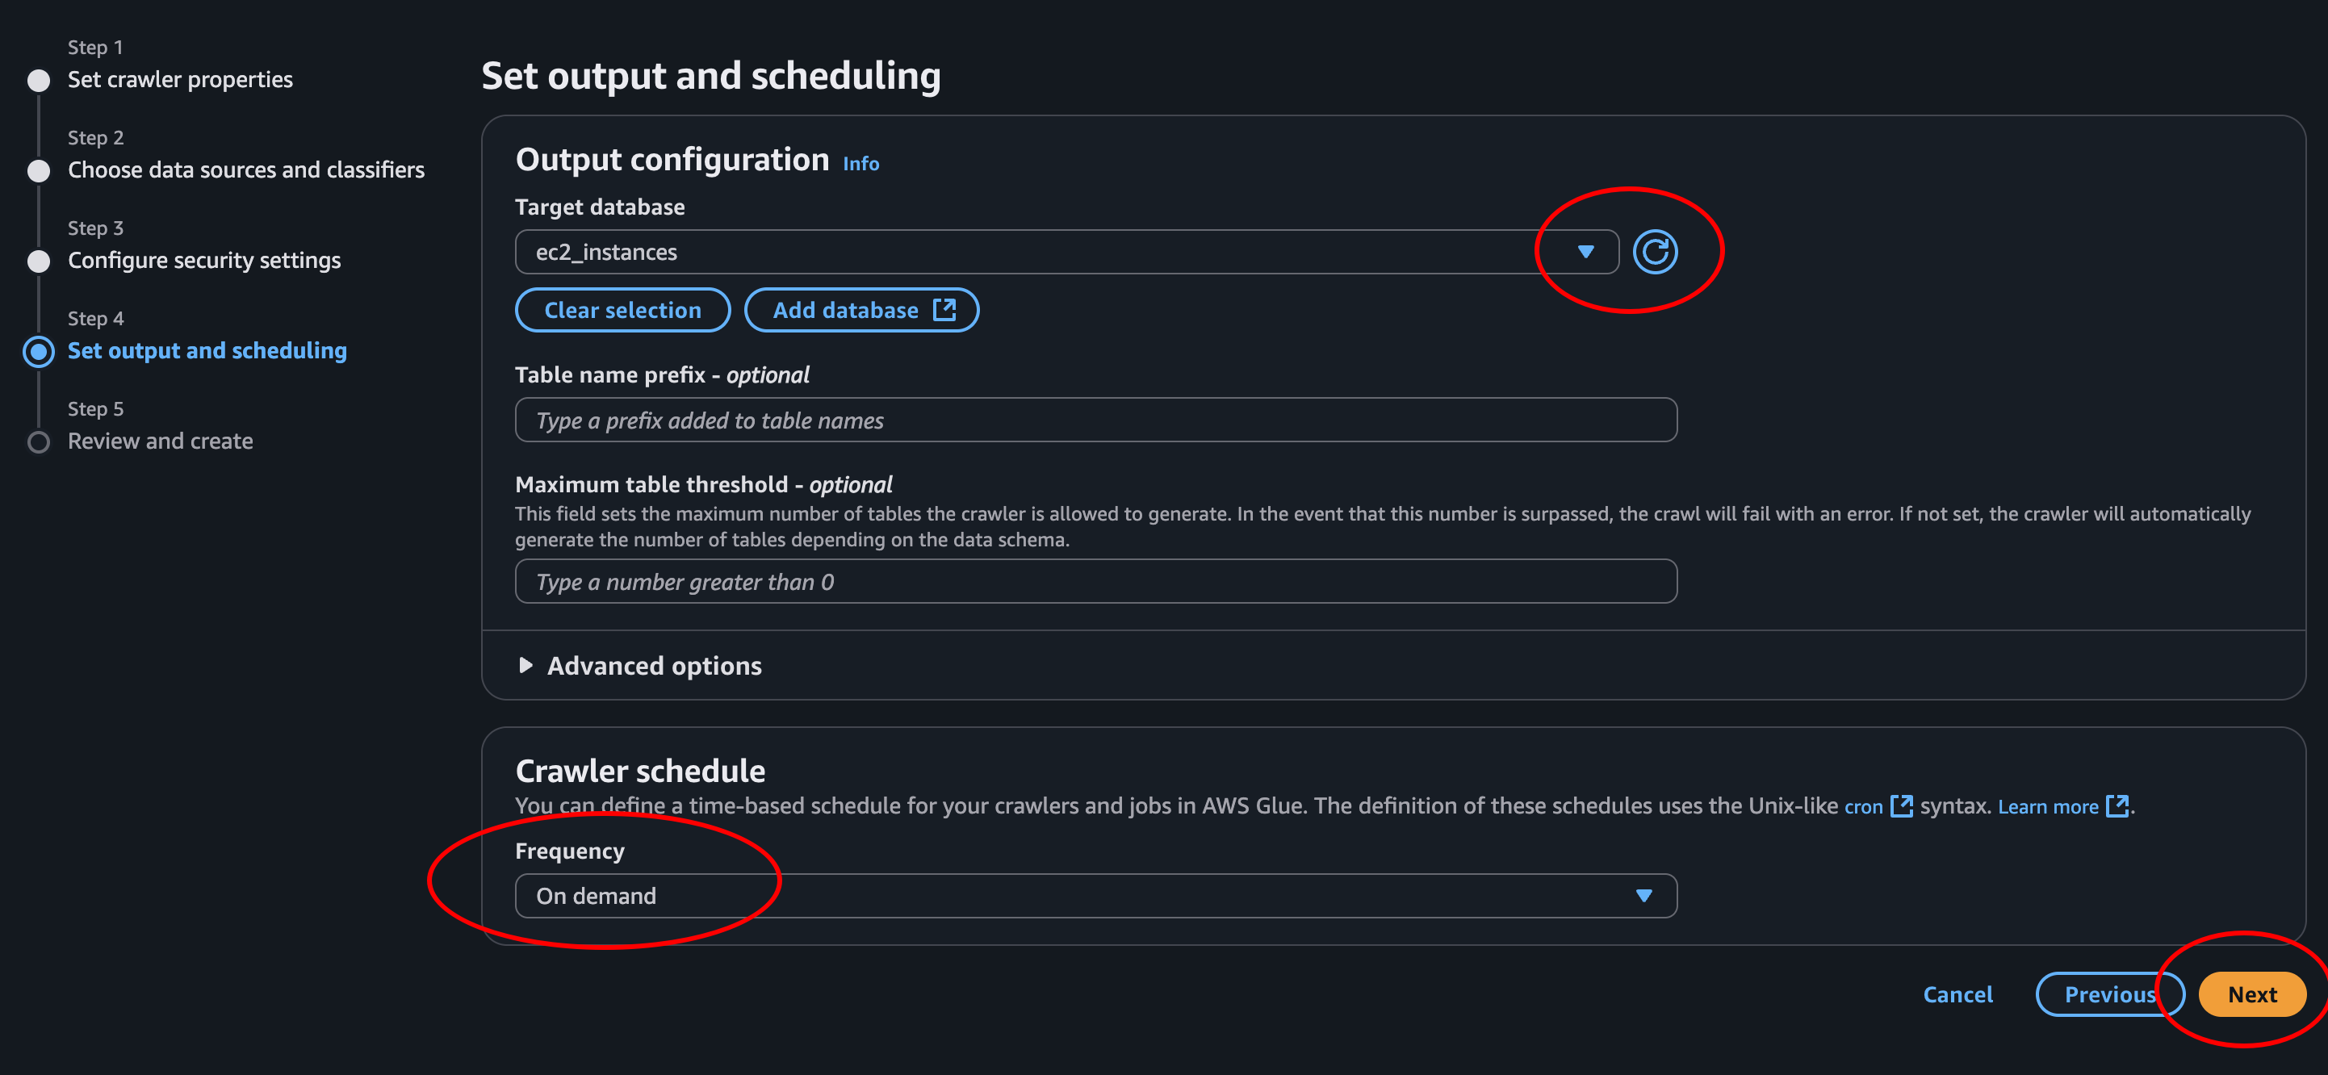The image size is (2328, 1075).
Task: Go to Configure security settings step
Action: (204, 260)
